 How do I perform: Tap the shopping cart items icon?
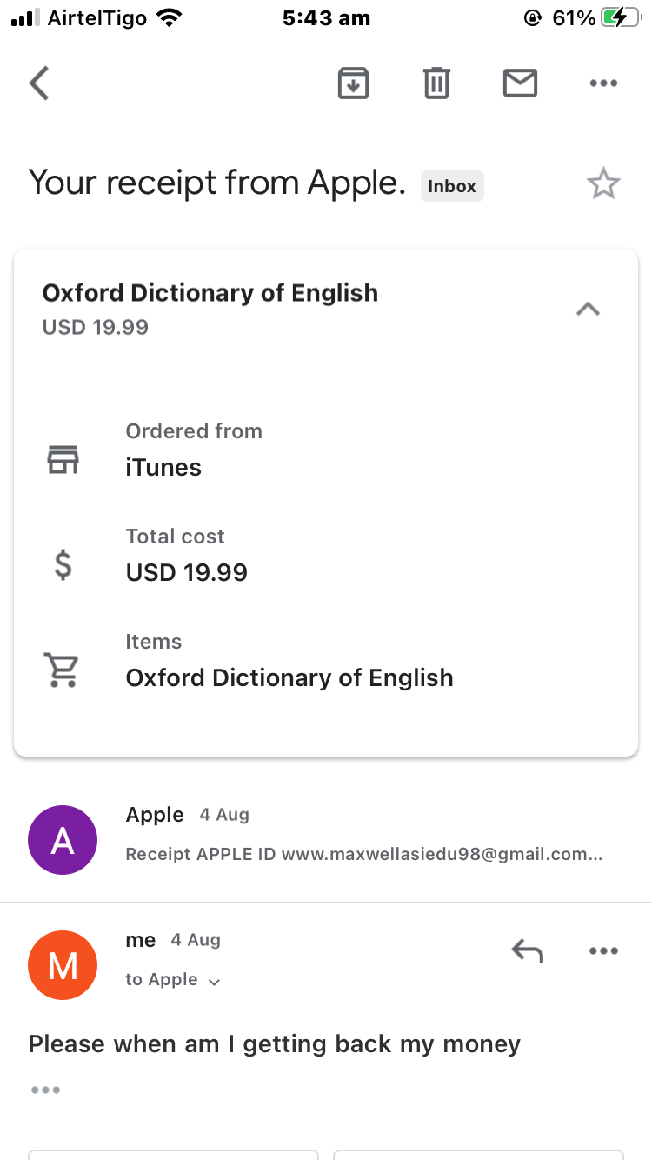point(62,670)
